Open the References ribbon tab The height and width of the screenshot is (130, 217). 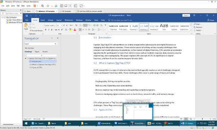[69, 20]
